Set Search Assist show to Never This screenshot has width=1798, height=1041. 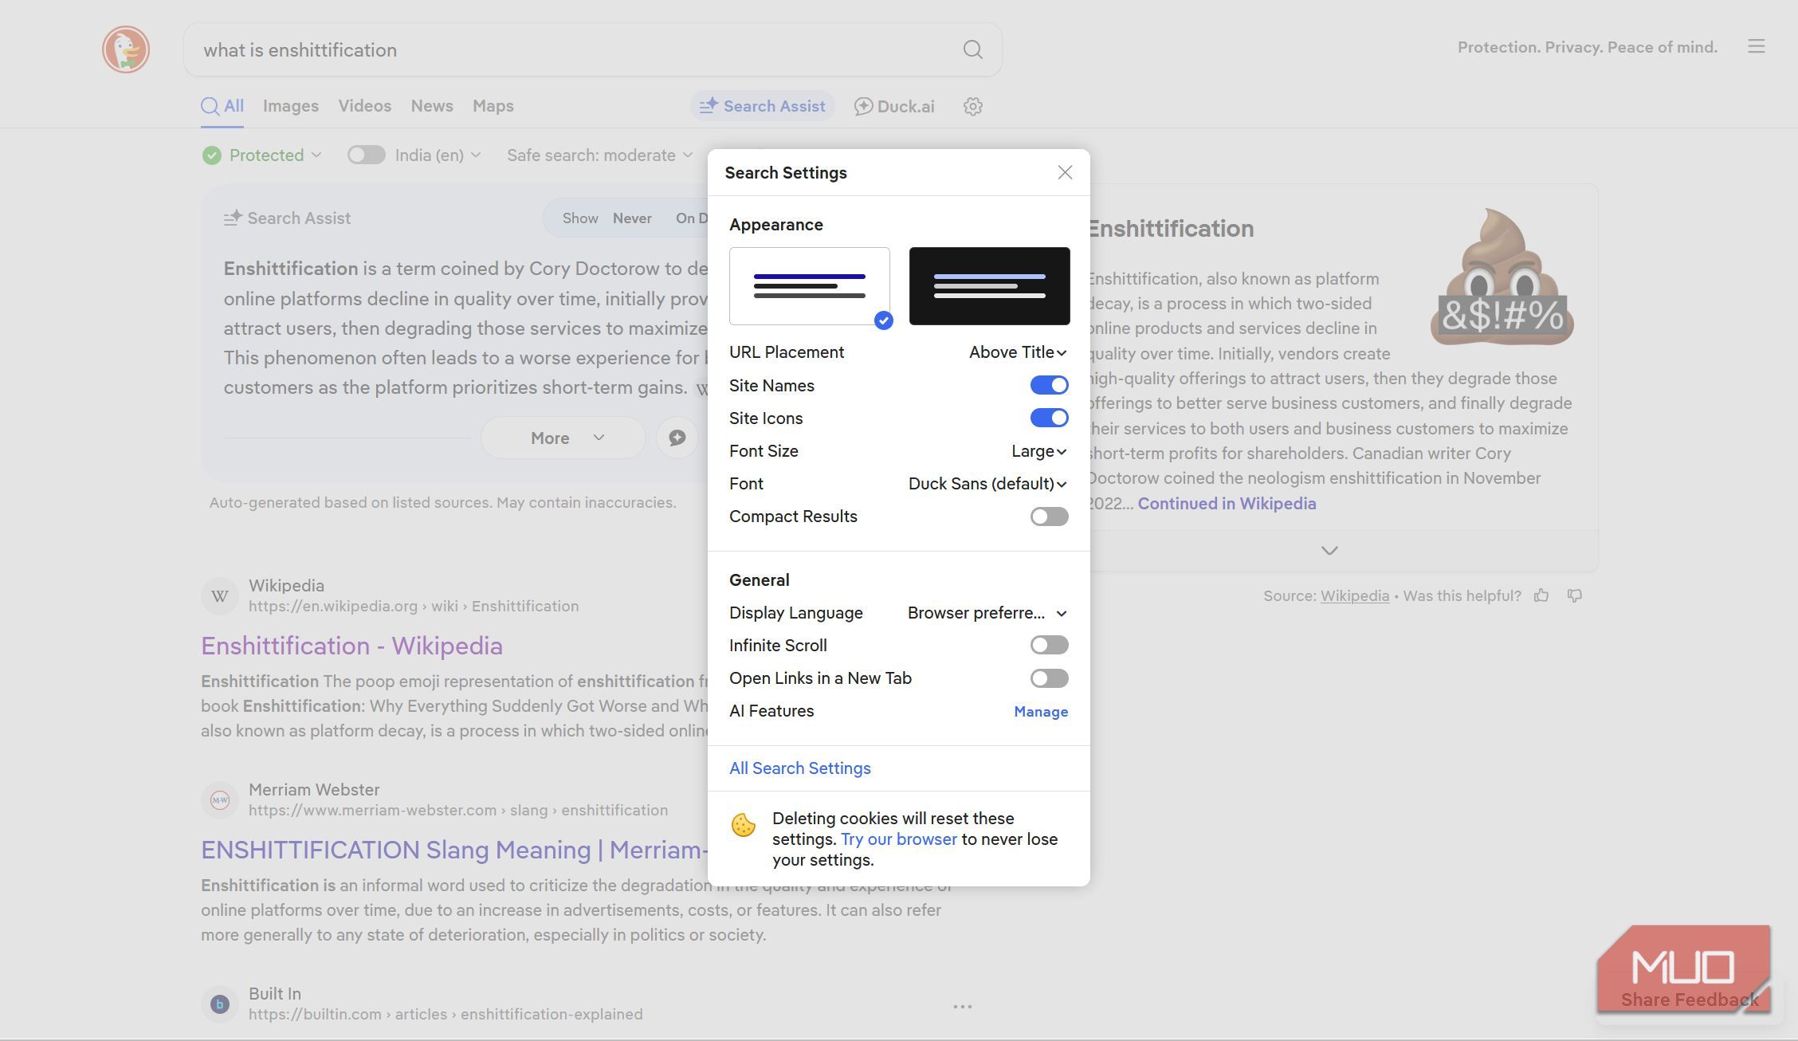(632, 218)
